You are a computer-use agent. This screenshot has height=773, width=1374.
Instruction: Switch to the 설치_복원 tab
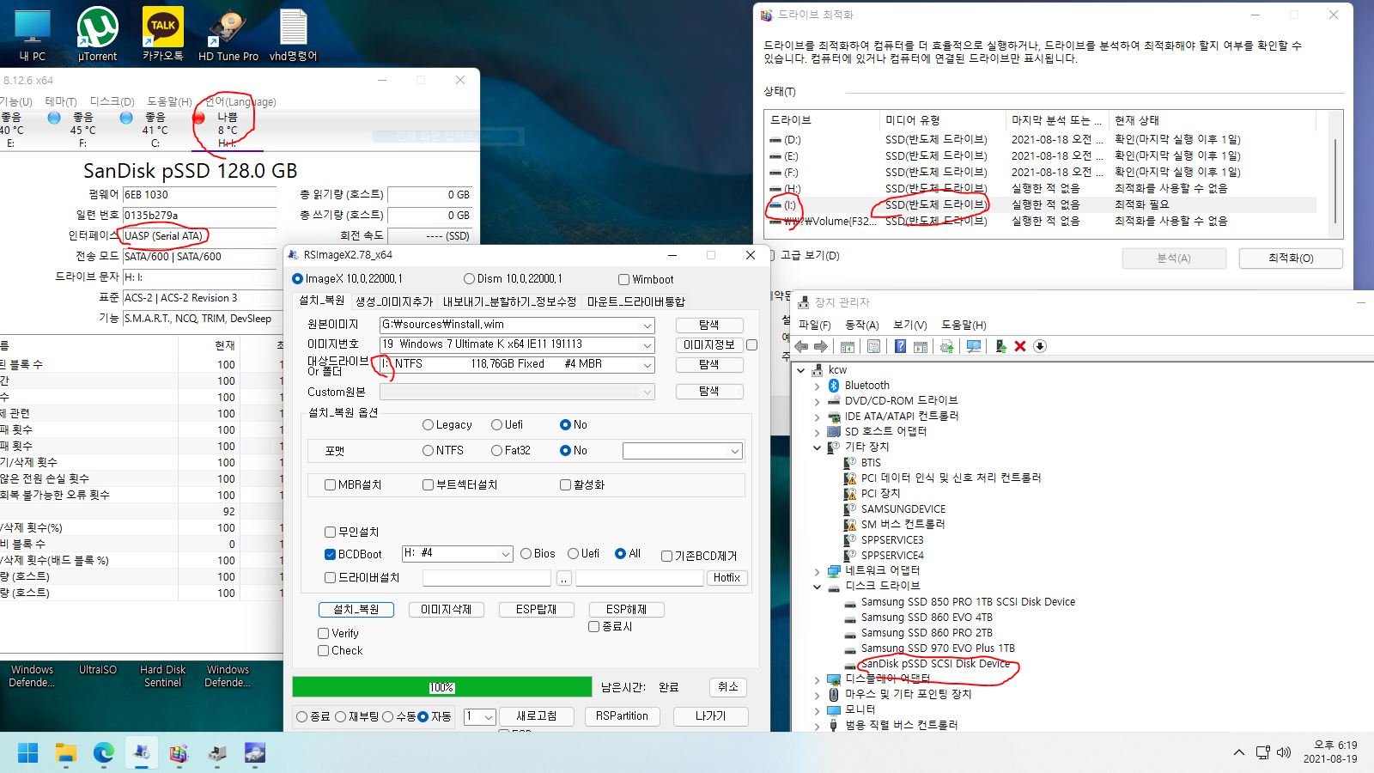click(x=321, y=301)
